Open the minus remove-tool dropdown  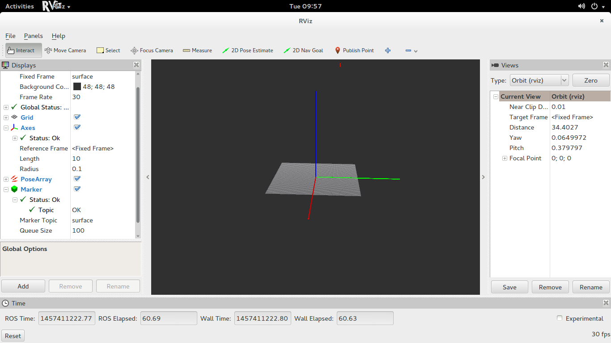click(x=411, y=50)
